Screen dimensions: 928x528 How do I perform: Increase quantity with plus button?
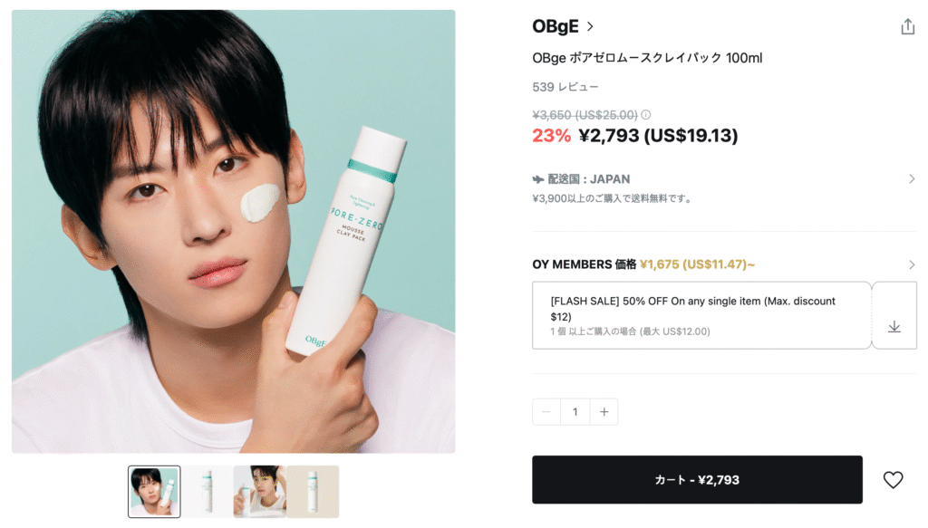604,411
